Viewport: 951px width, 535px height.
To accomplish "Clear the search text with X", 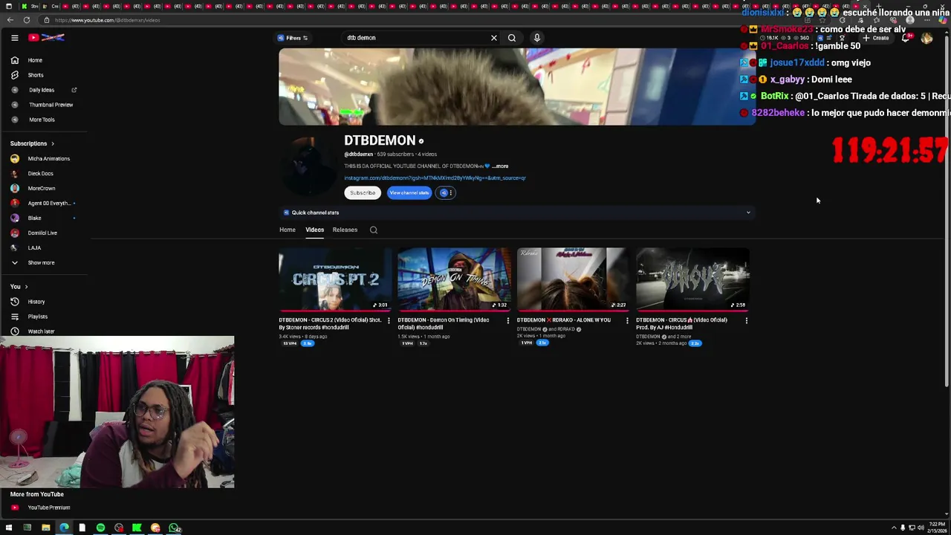I will coord(494,38).
